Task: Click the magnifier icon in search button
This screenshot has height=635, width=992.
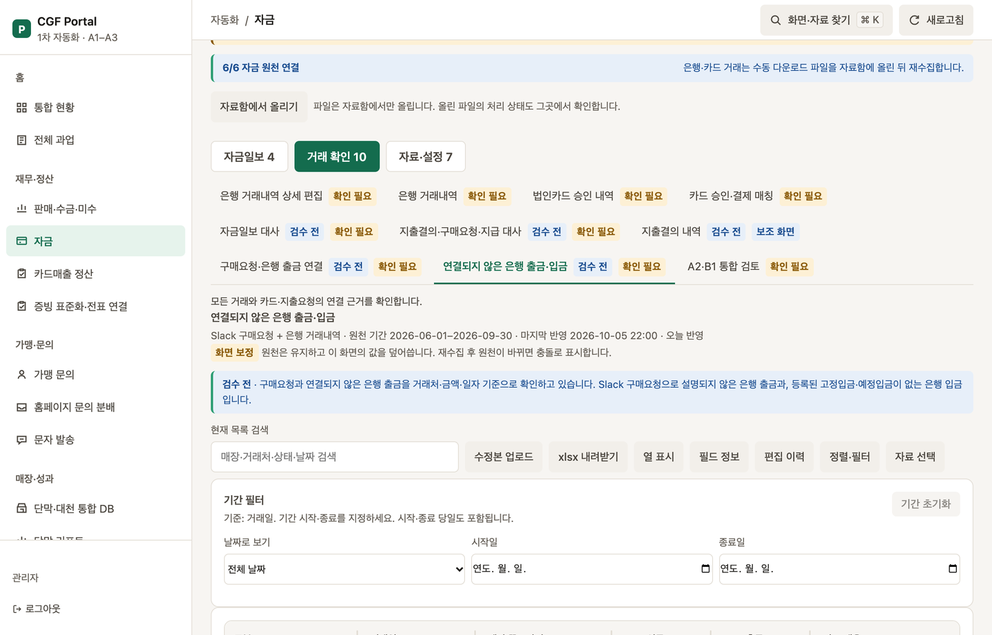Action: coord(776,20)
